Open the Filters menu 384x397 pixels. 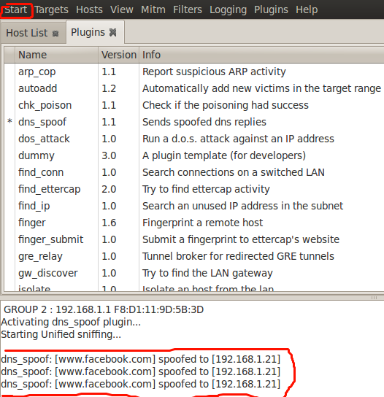coord(188,10)
